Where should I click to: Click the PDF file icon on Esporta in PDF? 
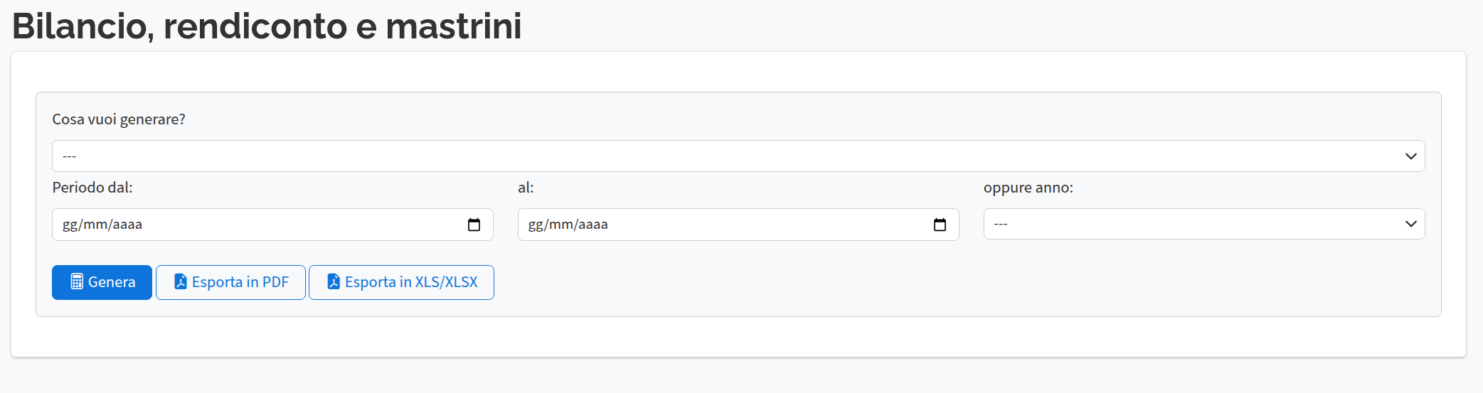181,282
